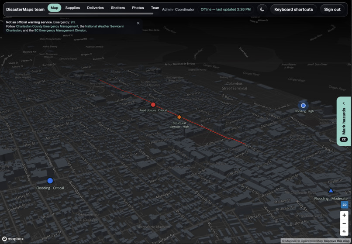Open the Improve this map link
Image resolution: width=352 pixels, height=244 pixels.
[337, 241]
